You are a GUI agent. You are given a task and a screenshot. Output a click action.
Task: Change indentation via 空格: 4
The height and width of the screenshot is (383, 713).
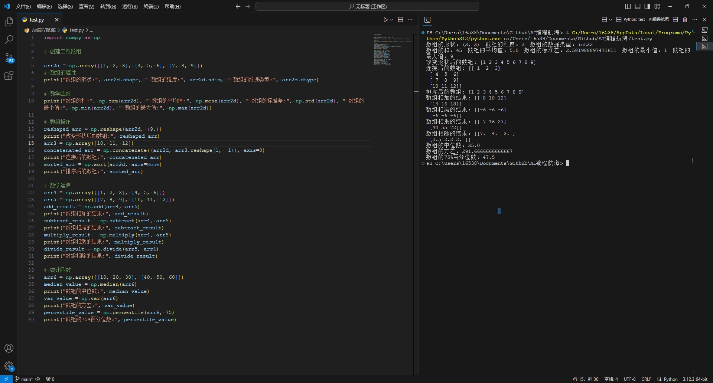coord(611,379)
